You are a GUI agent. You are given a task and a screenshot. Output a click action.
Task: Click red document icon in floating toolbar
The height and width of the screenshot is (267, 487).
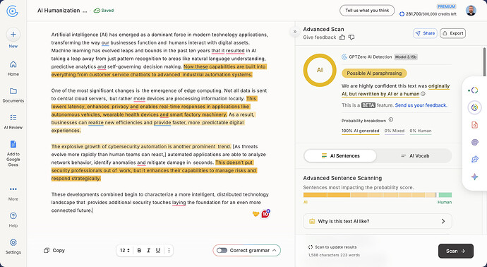(x=474, y=125)
